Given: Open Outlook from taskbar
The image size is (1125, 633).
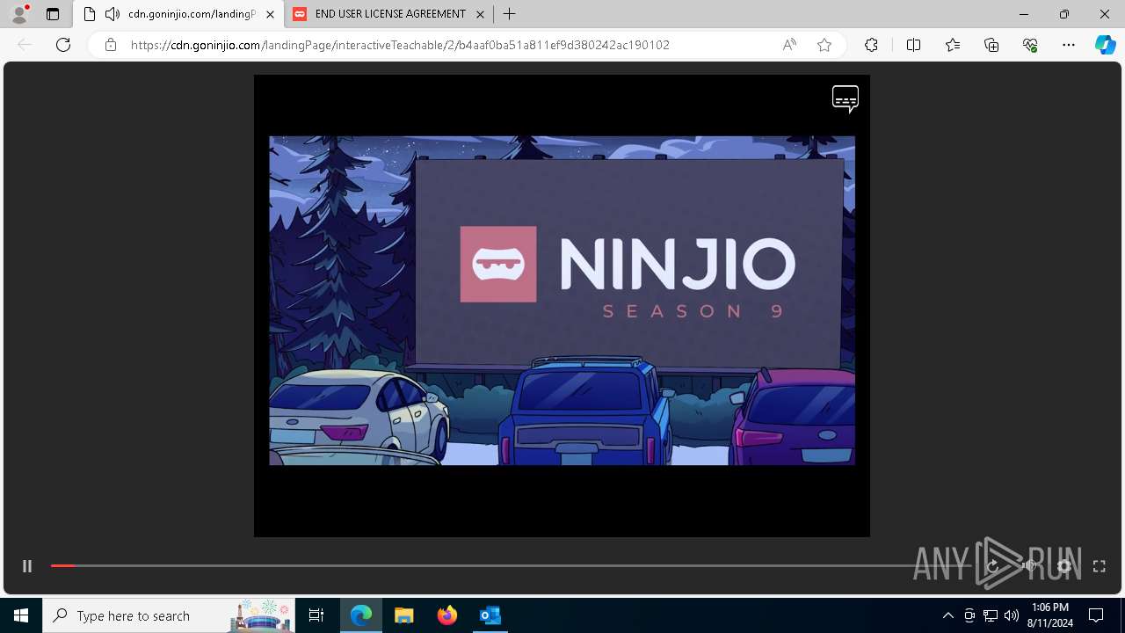Looking at the screenshot, I should (490, 615).
